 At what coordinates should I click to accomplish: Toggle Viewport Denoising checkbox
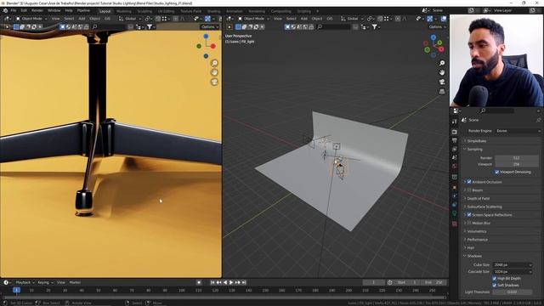pos(496,172)
